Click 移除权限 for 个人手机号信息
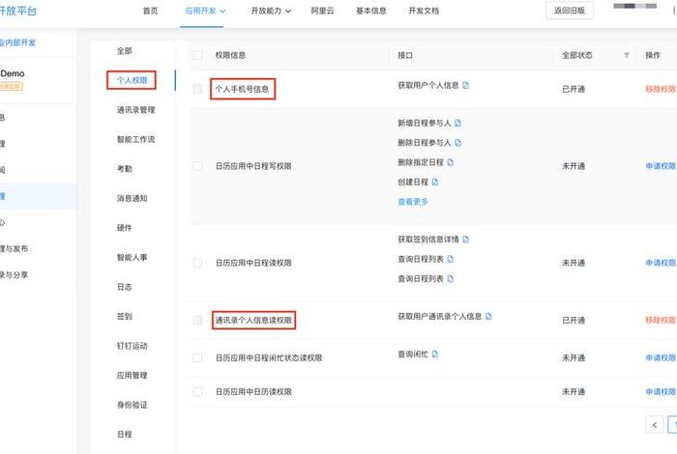 coord(661,89)
